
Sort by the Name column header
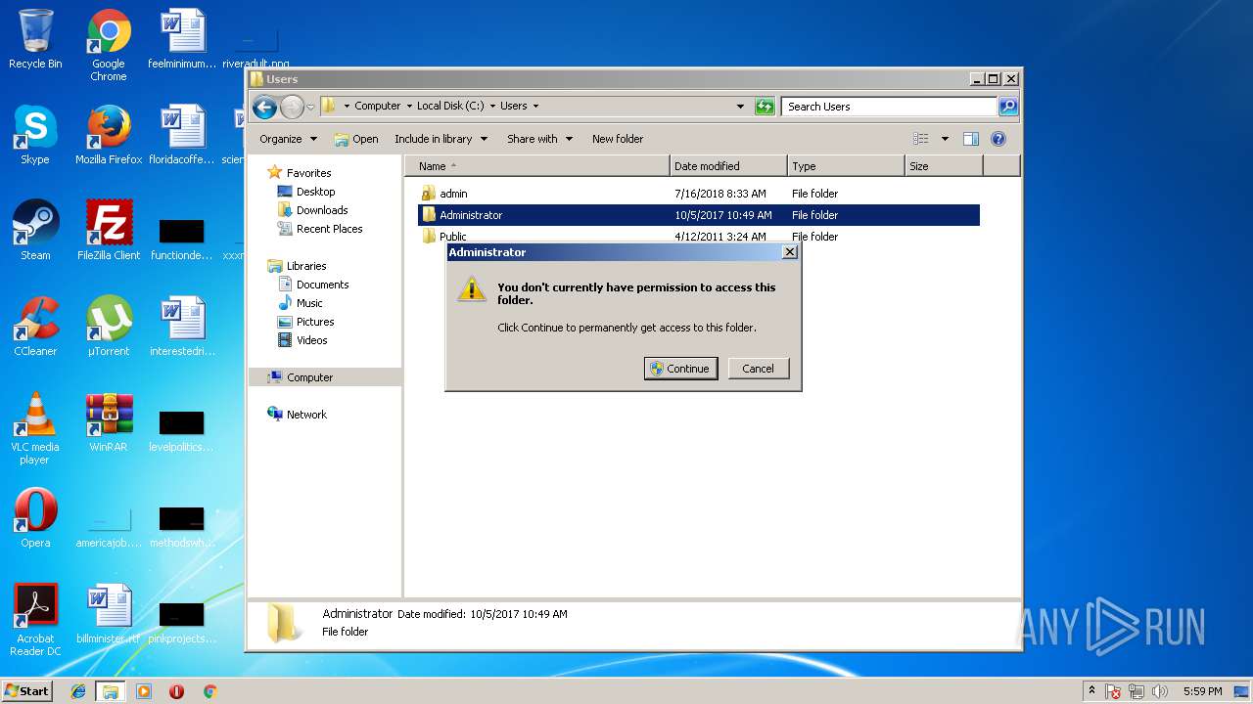537,166
